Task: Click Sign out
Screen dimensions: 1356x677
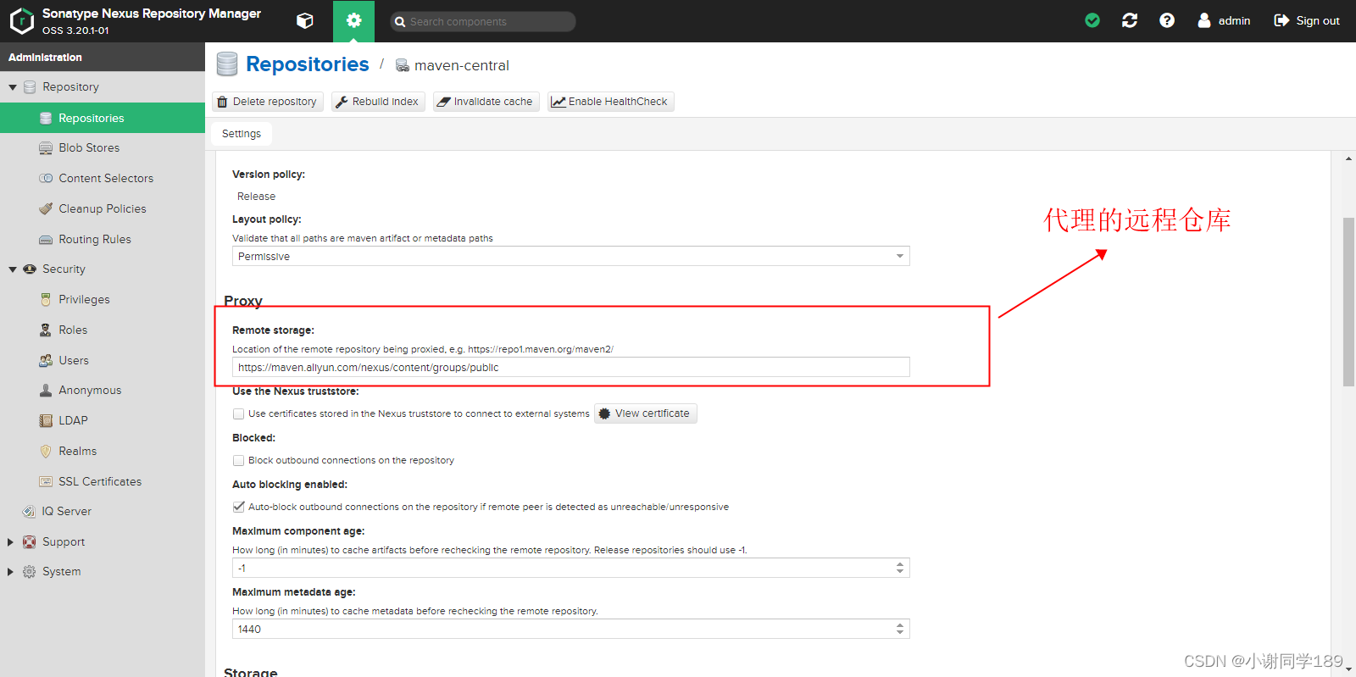Action: 1307,20
